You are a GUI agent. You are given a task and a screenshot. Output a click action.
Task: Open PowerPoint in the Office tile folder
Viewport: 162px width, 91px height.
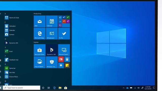pos(64,21)
